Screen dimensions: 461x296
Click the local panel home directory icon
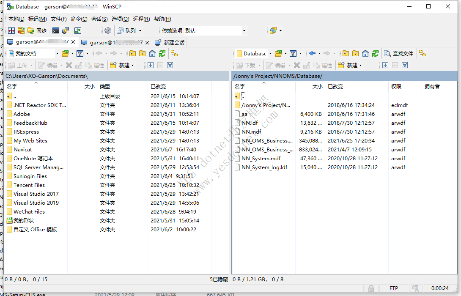click(x=152, y=54)
